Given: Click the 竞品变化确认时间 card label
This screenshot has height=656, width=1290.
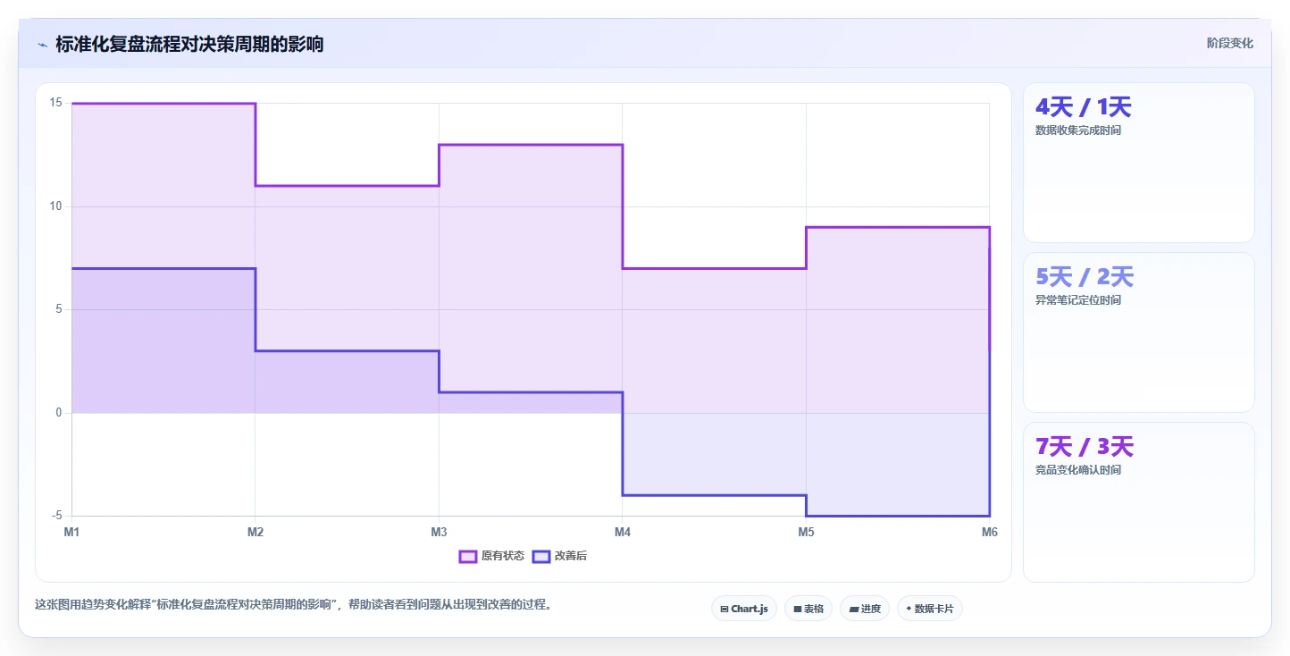Looking at the screenshot, I should tap(1078, 470).
